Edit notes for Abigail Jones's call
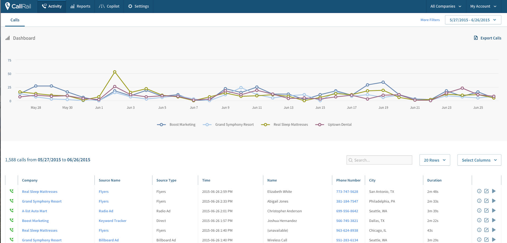This screenshot has height=243, width=507. point(486,201)
